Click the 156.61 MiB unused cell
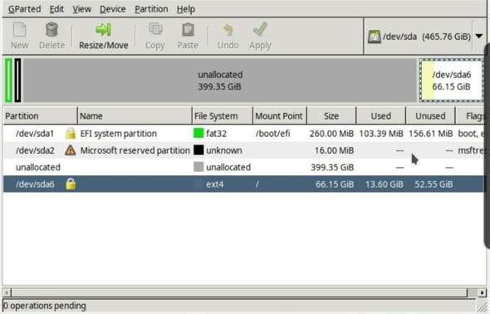The height and width of the screenshot is (314, 490). 431,134
